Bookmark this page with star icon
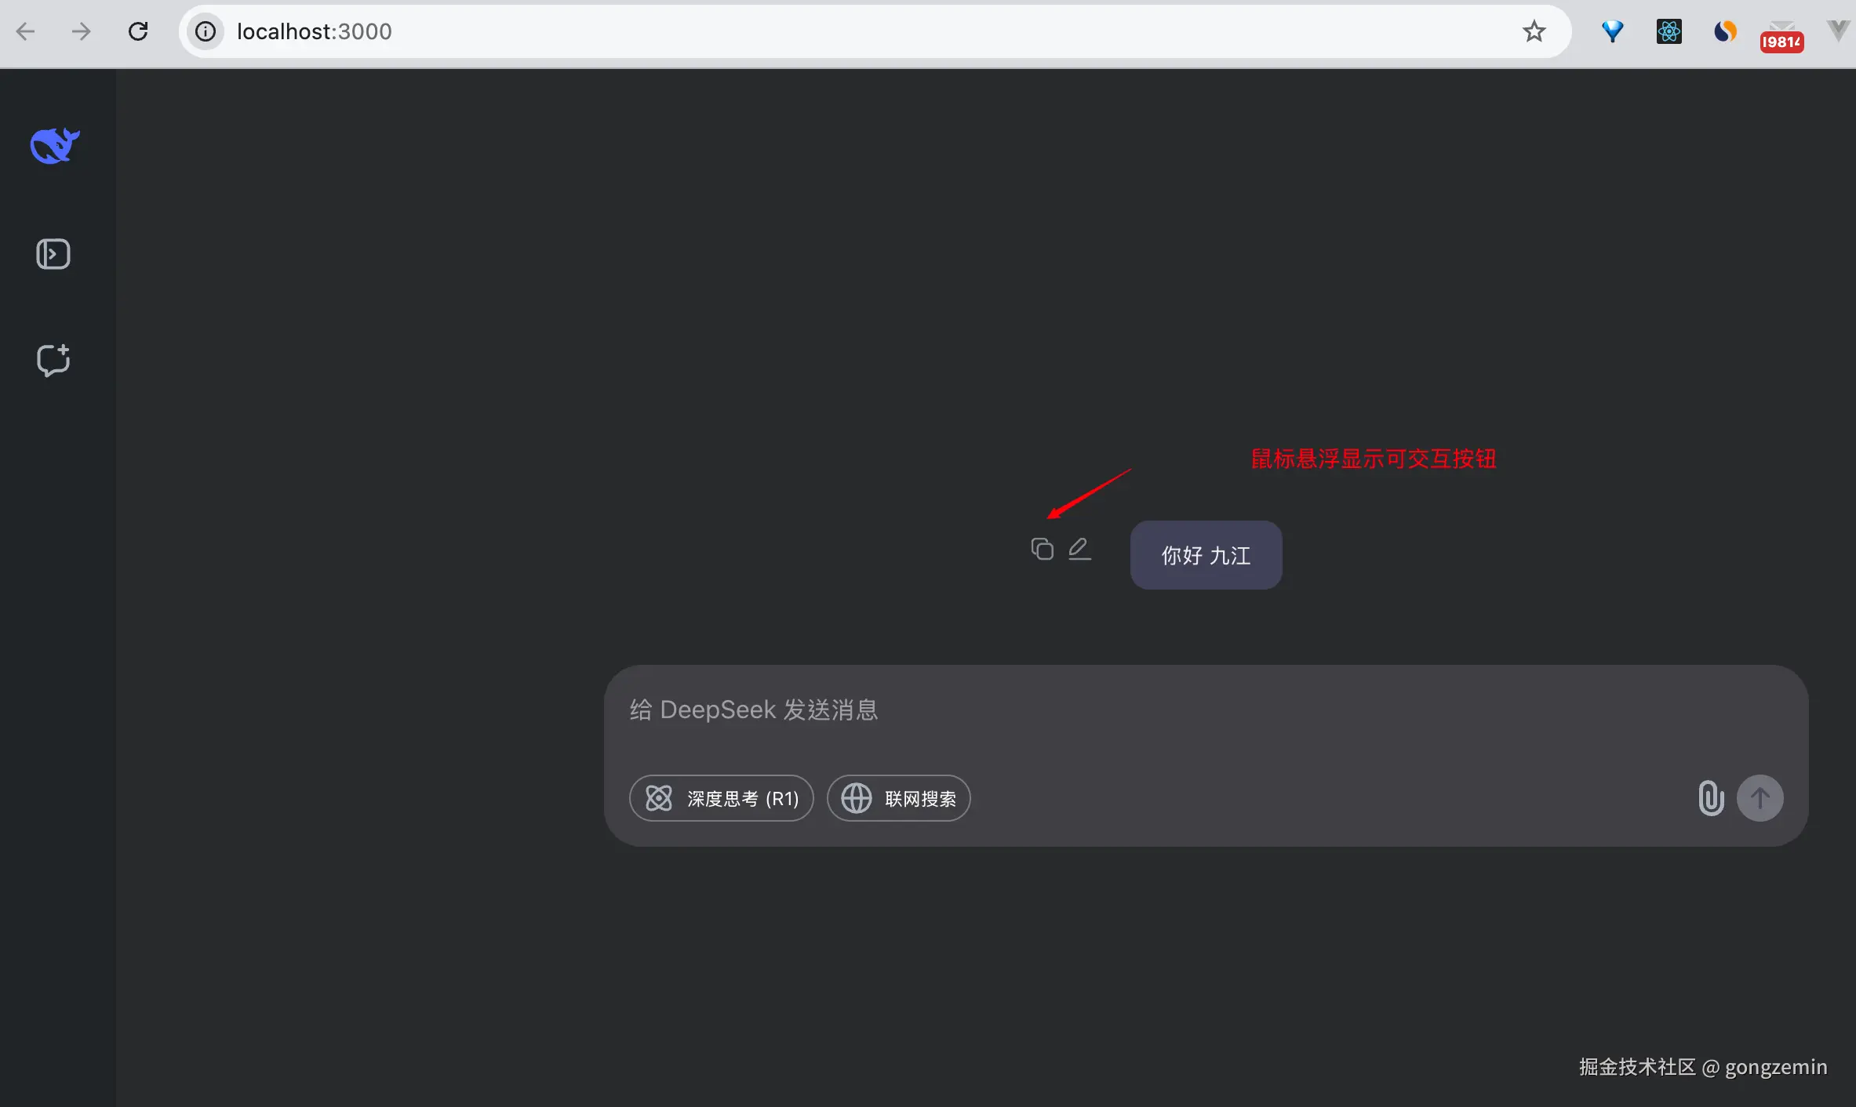The image size is (1856, 1107). (1534, 31)
